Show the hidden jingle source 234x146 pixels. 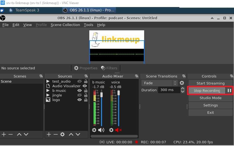[79, 95]
